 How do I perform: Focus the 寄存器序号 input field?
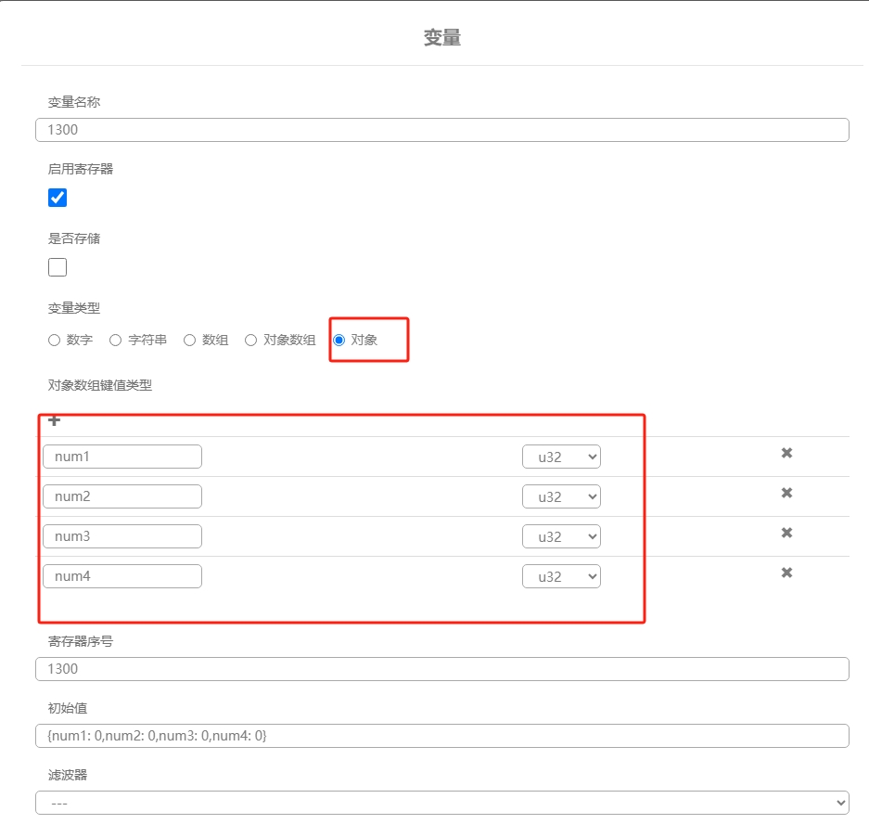pos(442,669)
